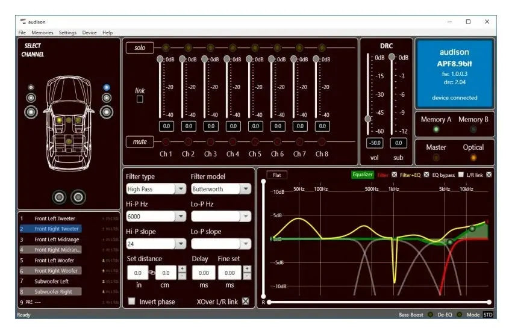This screenshot has width=512, height=334.
Task: Uncheck the XOver L/R link checkbox
Action: point(245,302)
